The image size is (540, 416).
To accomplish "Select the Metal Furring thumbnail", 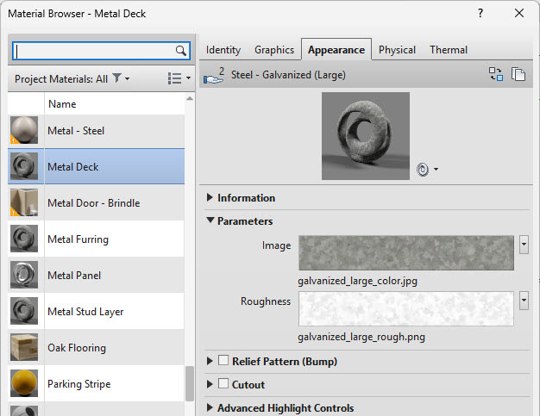I will click(24, 239).
